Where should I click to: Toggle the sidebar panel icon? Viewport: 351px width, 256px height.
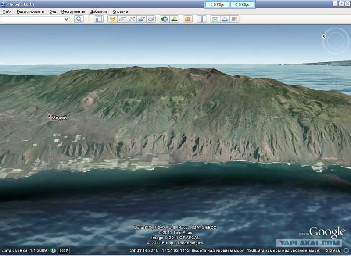98,19
